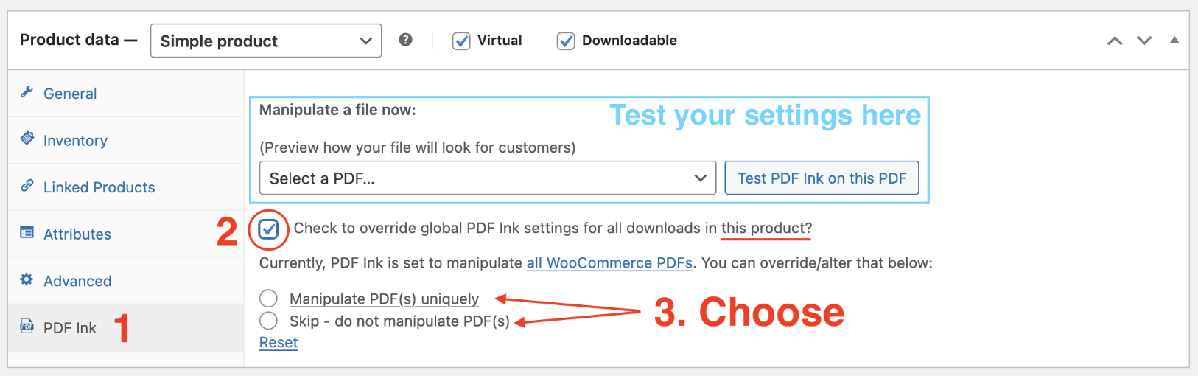The height and width of the screenshot is (376, 1198).
Task: Follow the all WooCommerce PDFs link
Action: point(609,263)
